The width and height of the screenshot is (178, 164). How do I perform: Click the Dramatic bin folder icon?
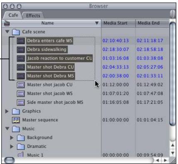click(x=21, y=147)
